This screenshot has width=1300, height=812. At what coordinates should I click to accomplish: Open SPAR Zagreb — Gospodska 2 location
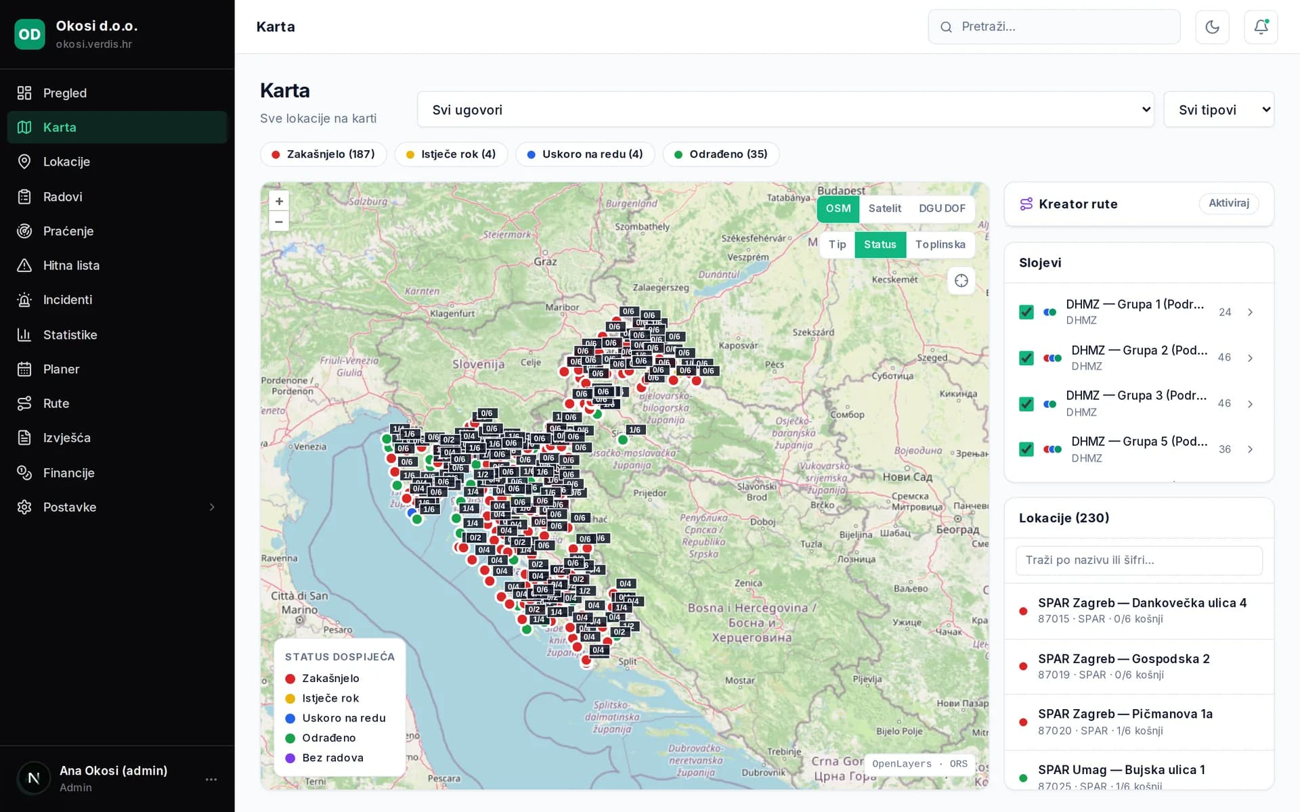coord(1139,667)
